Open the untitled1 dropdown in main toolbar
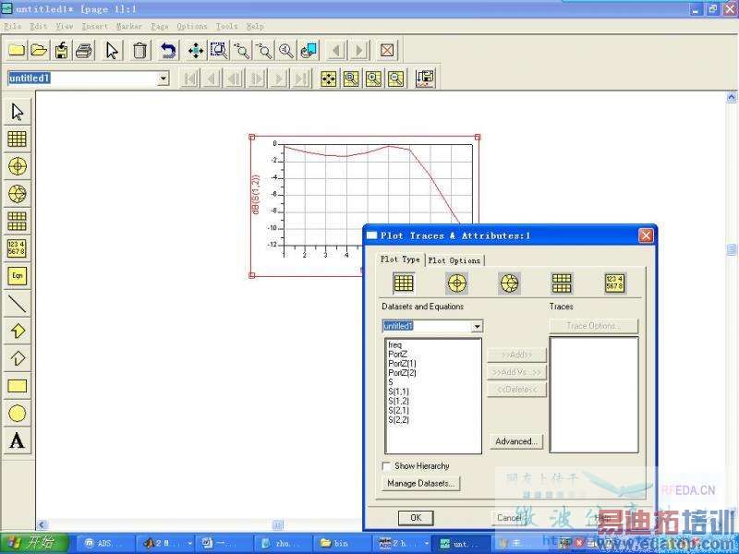 pos(164,78)
